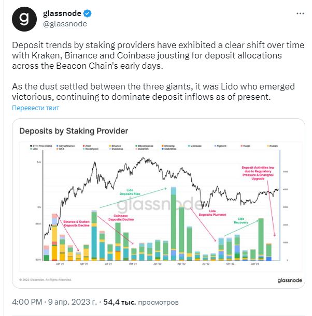Image resolution: width=312 pixels, height=316 pixels.
Task: Click the 4:00 PM tweet timestamp
Action: pyautogui.click(x=27, y=302)
